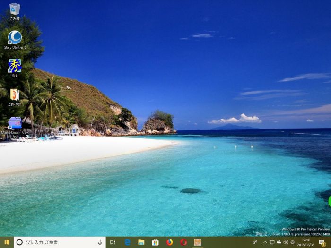Open the 秀丸 editor desktop shortcut
Screen dimensions: 331x248
pos(15,66)
